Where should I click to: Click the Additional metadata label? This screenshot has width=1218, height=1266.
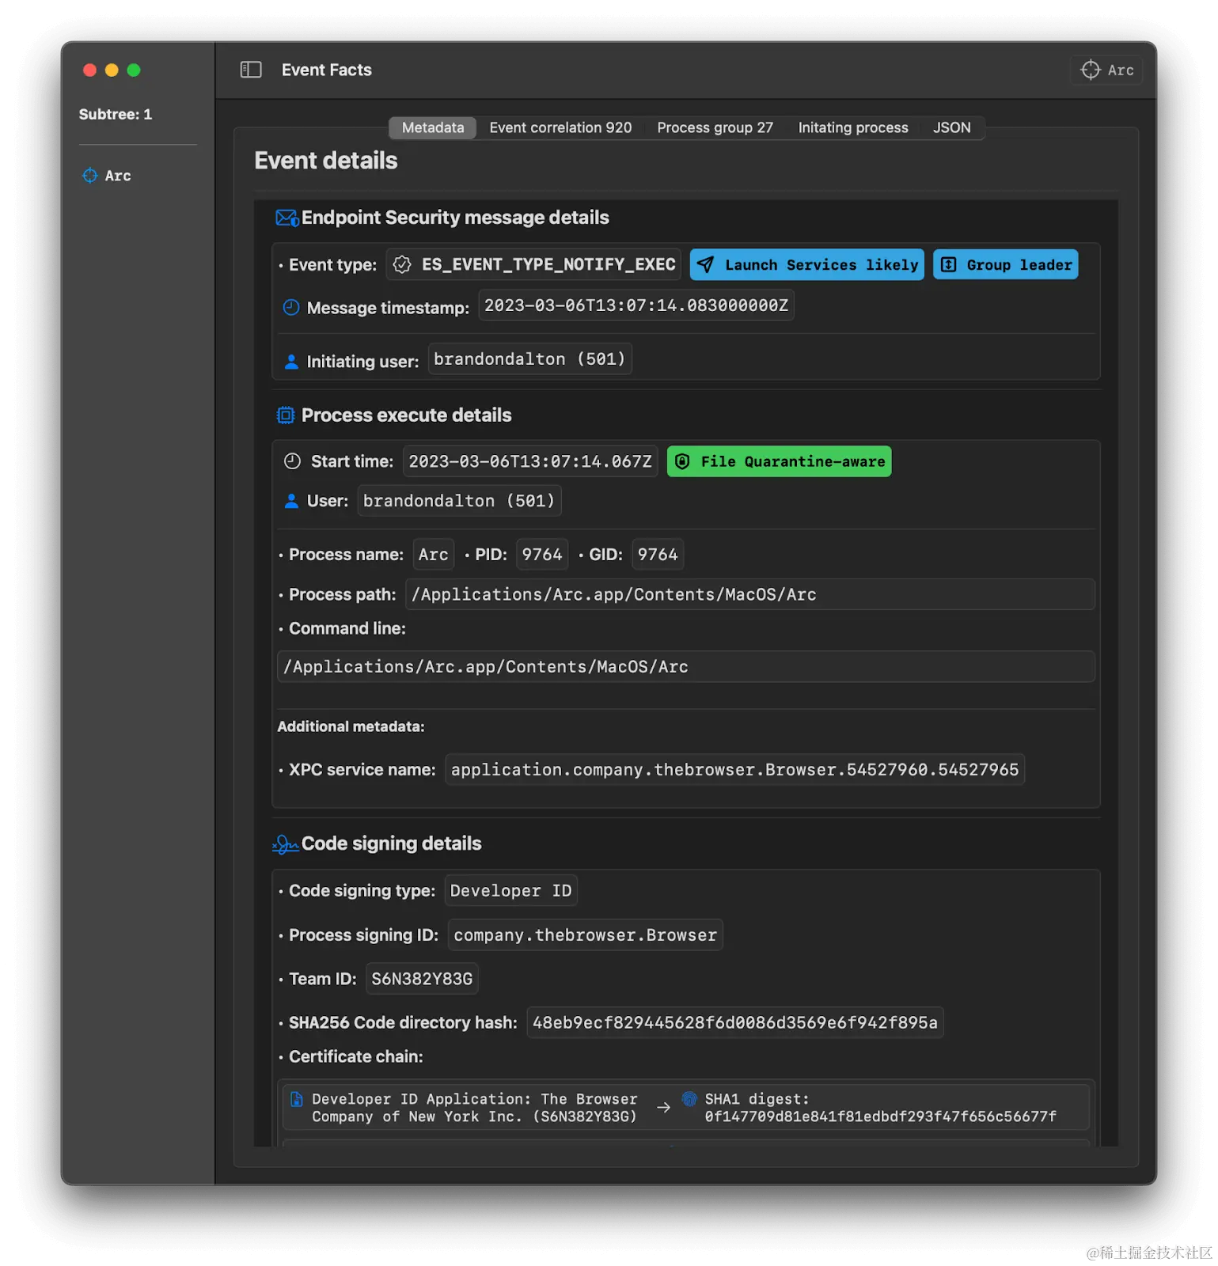pyautogui.click(x=351, y=726)
